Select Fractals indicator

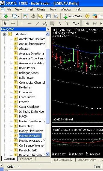24,102
